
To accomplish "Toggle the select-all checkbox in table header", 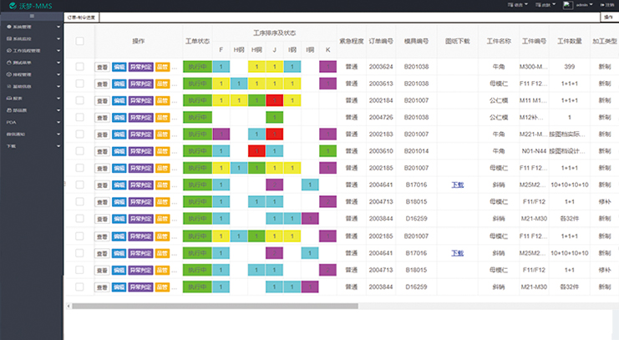I will (x=79, y=41).
